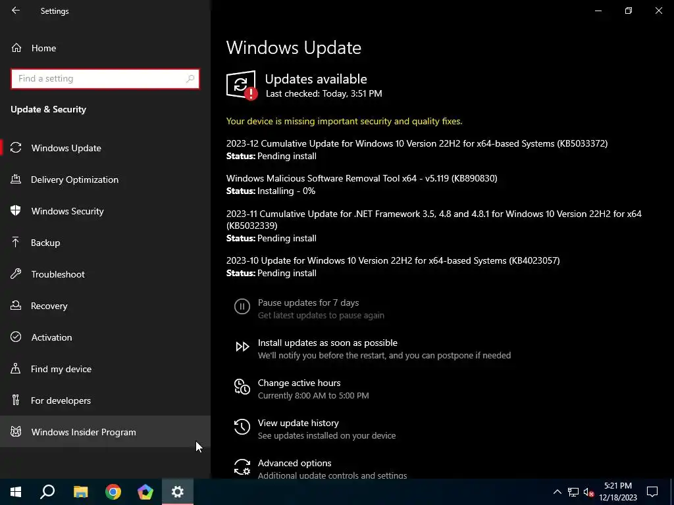This screenshot has height=505, width=674.
Task: Click the Windows Insider Program cat icon
Action: pyautogui.click(x=16, y=431)
